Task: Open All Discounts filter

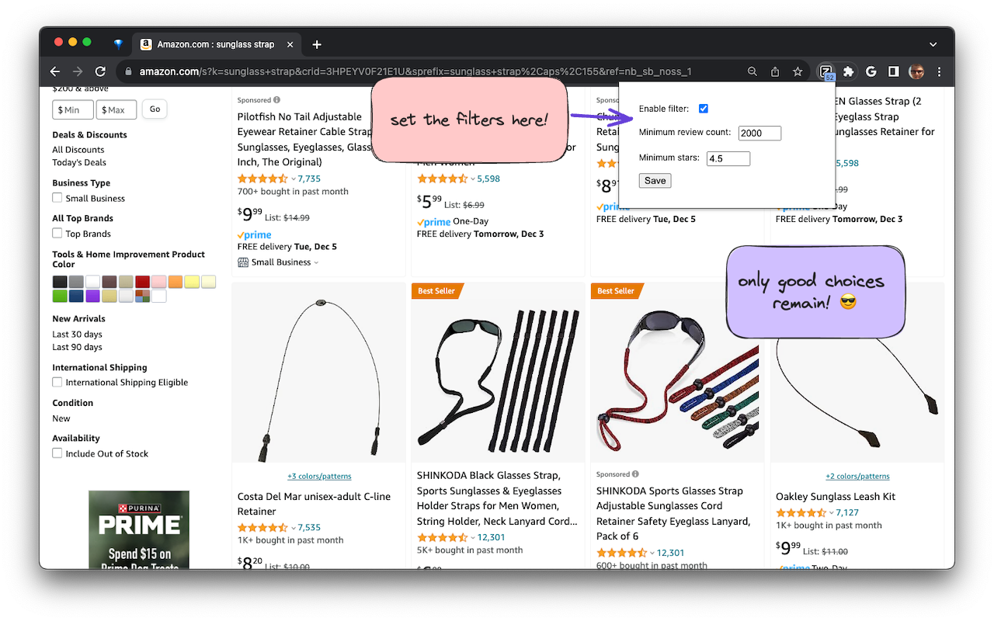Action: (78, 150)
